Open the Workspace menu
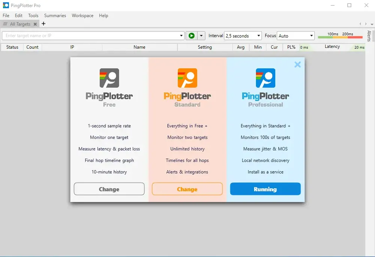This screenshot has width=375, height=257. click(x=82, y=15)
